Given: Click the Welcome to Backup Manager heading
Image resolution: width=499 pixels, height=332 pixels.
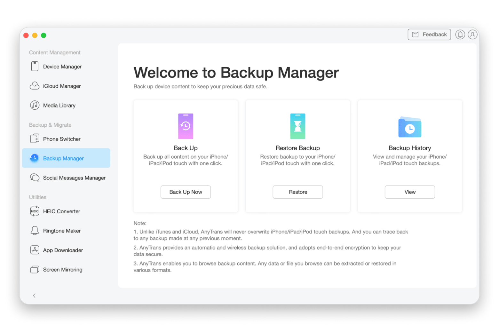Looking at the screenshot, I should coord(236,73).
